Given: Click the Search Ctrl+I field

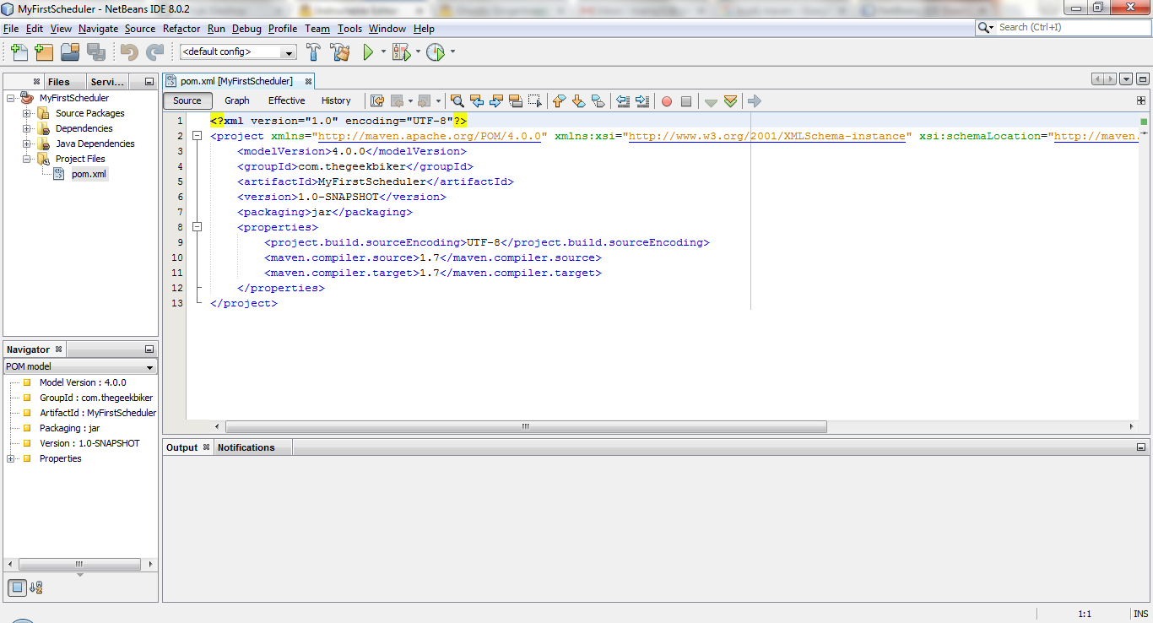Looking at the screenshot, I should pos(1064,26).
